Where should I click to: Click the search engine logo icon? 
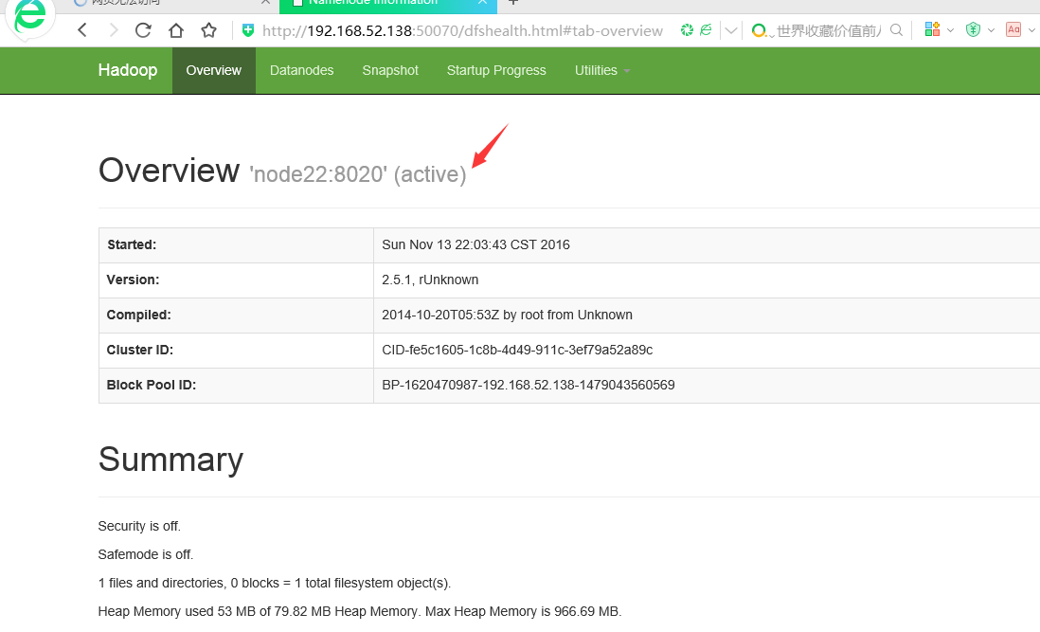click(759, 30)
